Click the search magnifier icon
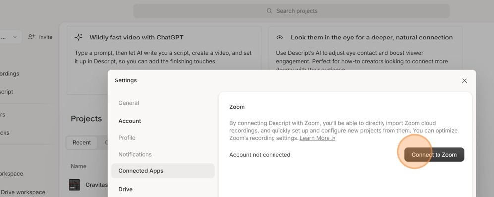494x197 pixels. (269, 11)
